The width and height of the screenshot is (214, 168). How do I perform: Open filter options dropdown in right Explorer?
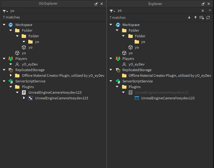112,11
